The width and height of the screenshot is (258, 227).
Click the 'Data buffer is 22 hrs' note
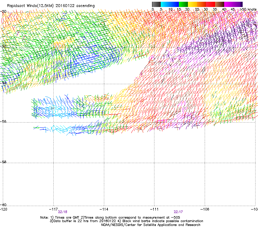(x=126, y=221)
